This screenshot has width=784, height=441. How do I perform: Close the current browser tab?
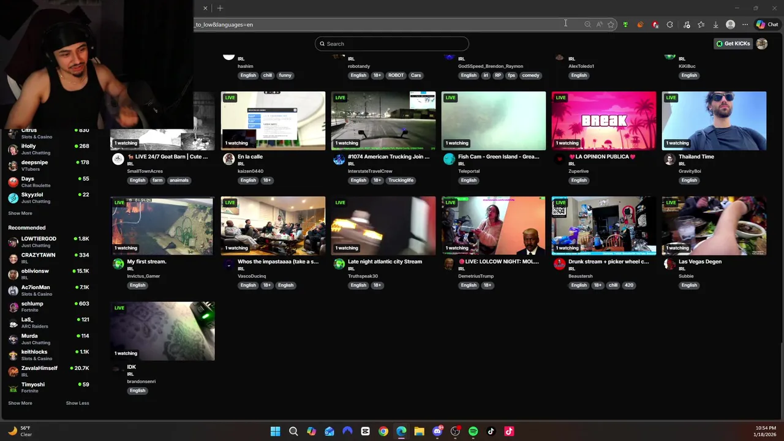(x=205, y=8)
